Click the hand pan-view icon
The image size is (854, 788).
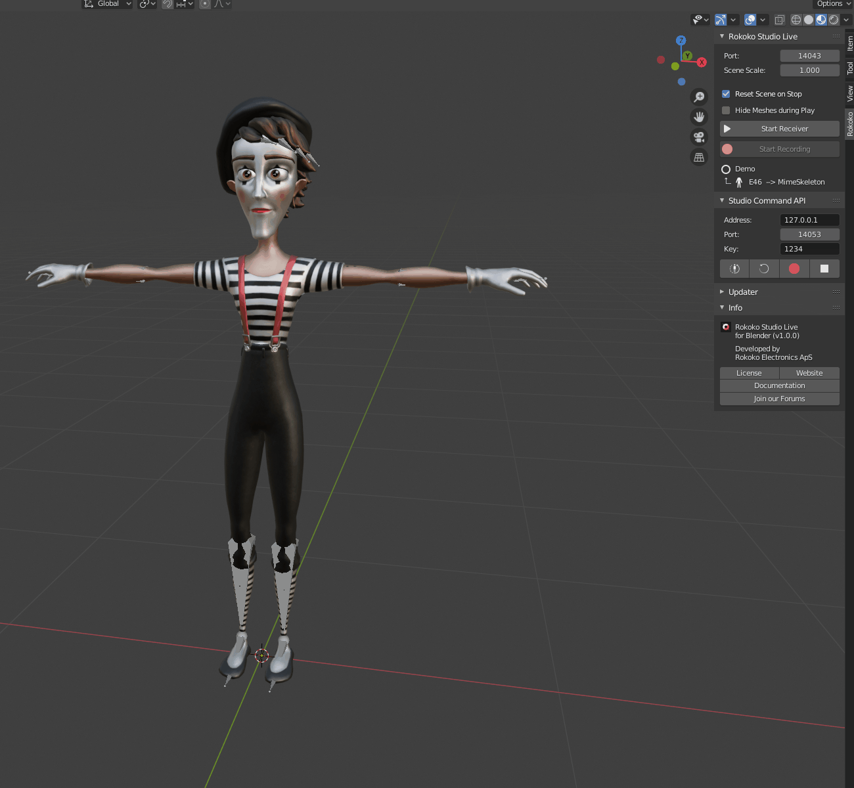(699, 117)
